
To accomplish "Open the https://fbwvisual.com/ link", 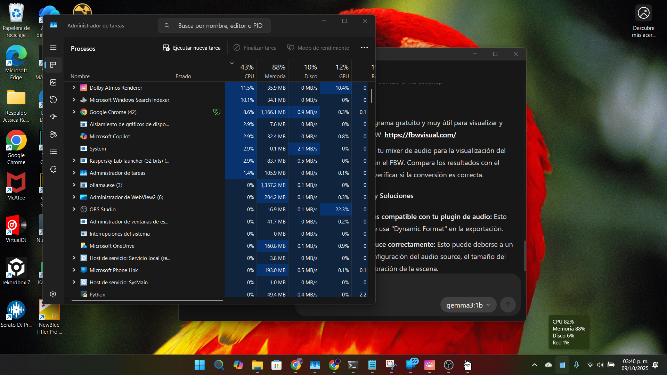I will pos(420,135).
